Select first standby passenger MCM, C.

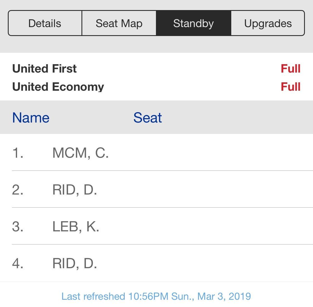click(156, 153)
